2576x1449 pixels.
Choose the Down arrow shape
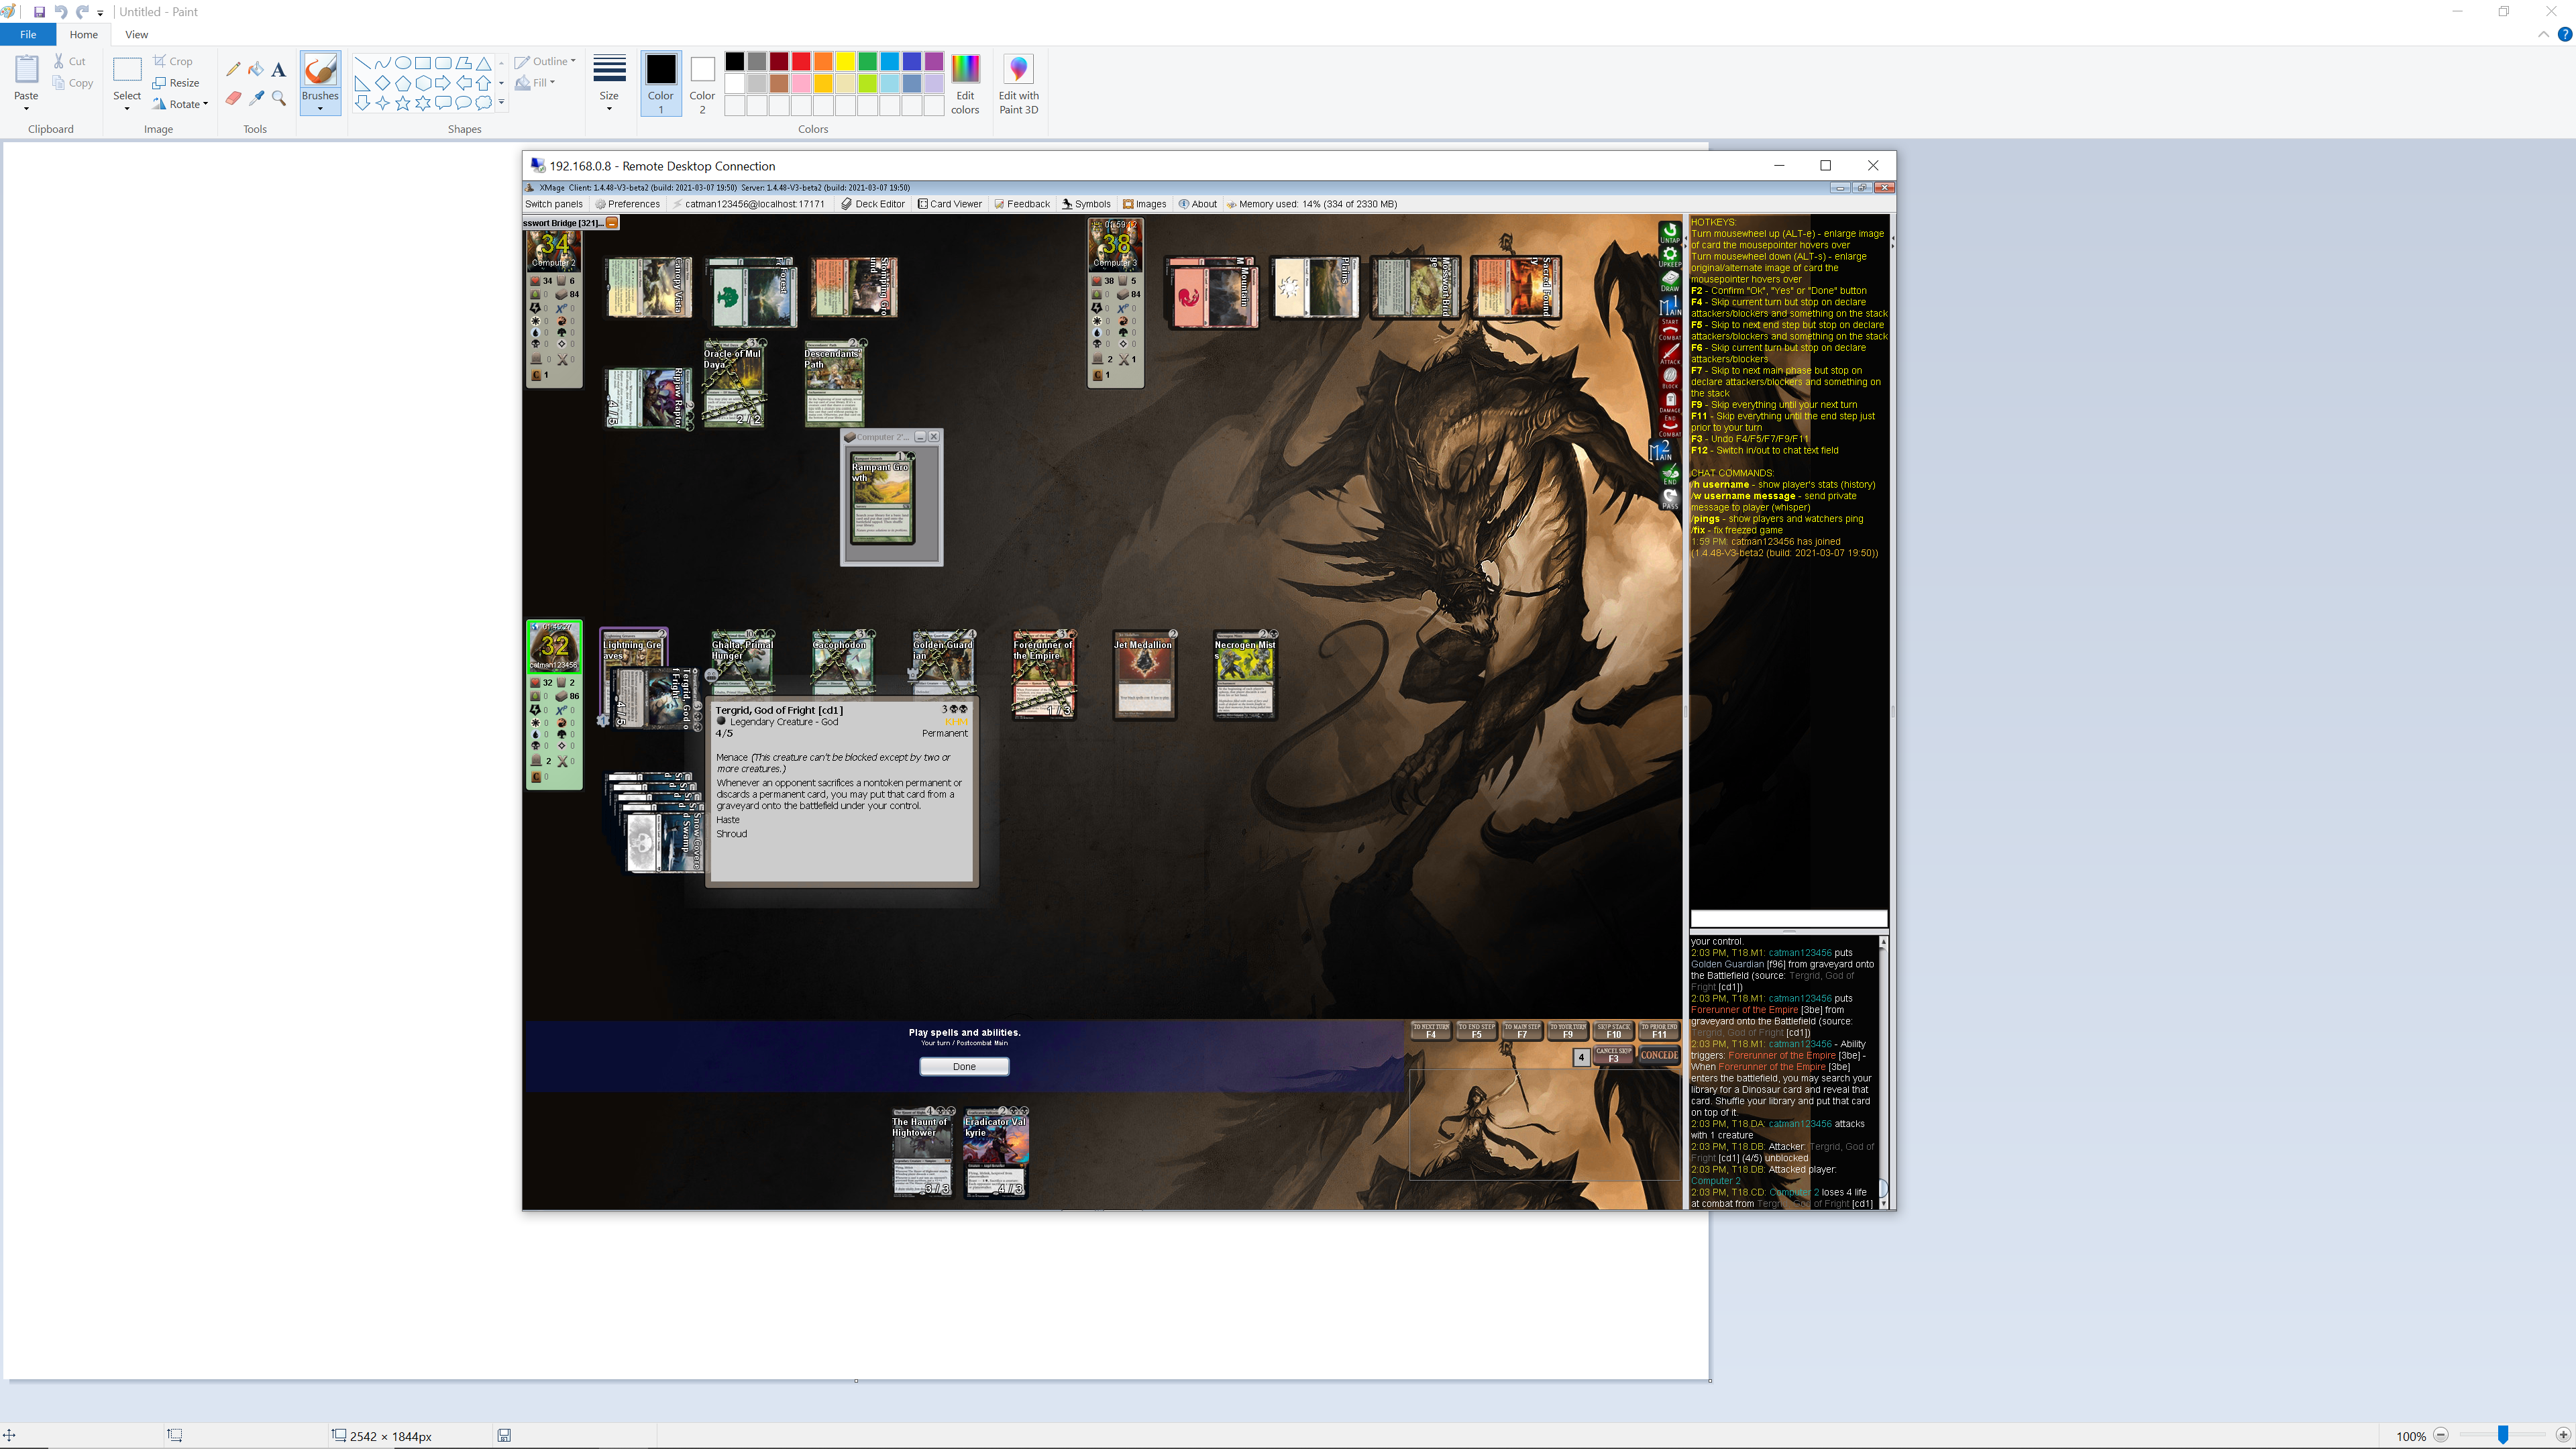(362, 103)
